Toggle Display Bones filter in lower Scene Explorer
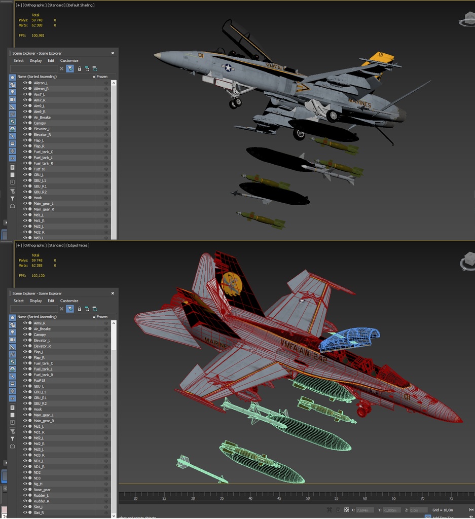475x519 pixels. [x=13, y=377]
